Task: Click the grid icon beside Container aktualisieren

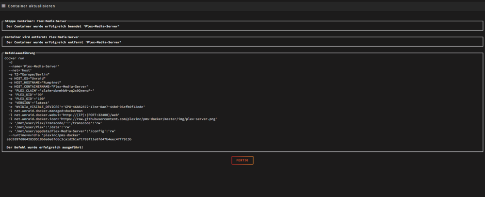Action: tap(4, 6)
